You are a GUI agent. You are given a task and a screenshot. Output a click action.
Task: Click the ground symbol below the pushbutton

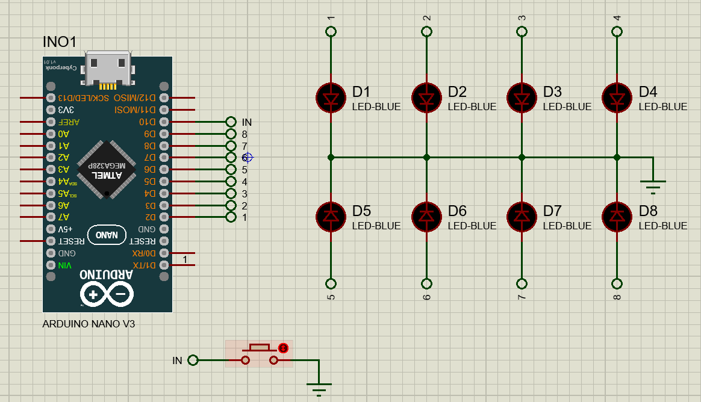(318, 388)
